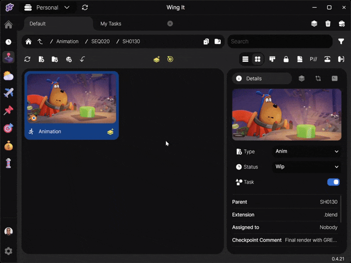Refresh the file browser list
This screenshot has width=351, height=263.
(x=27, y=59)
